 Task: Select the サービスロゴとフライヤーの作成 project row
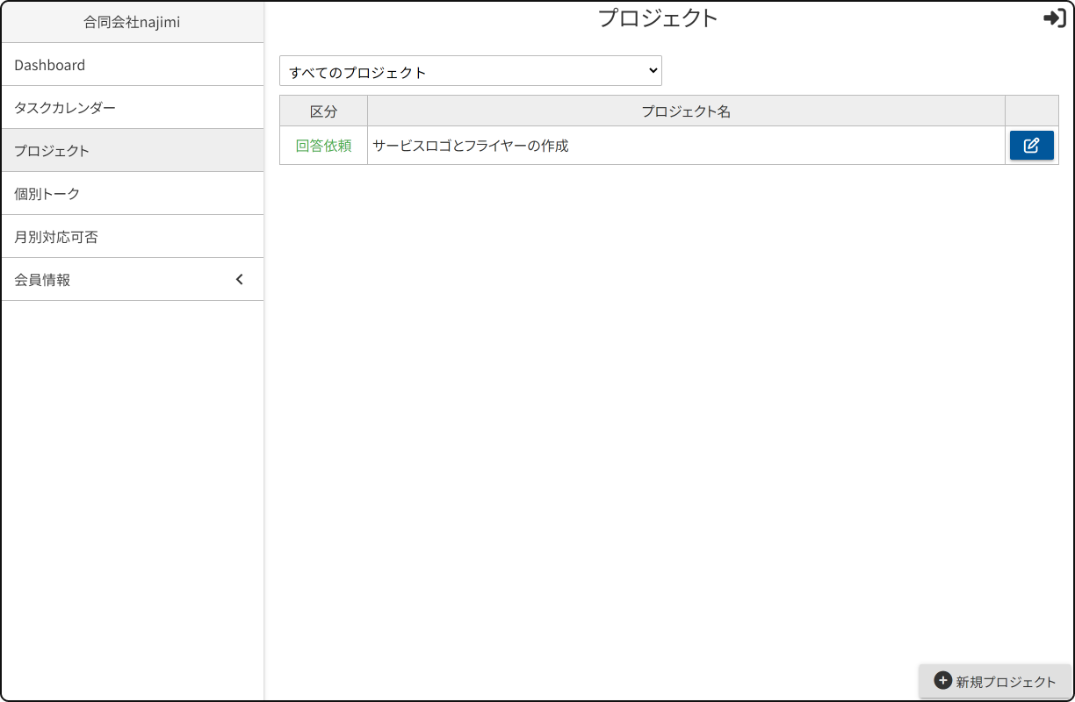[x=471, y=146]
